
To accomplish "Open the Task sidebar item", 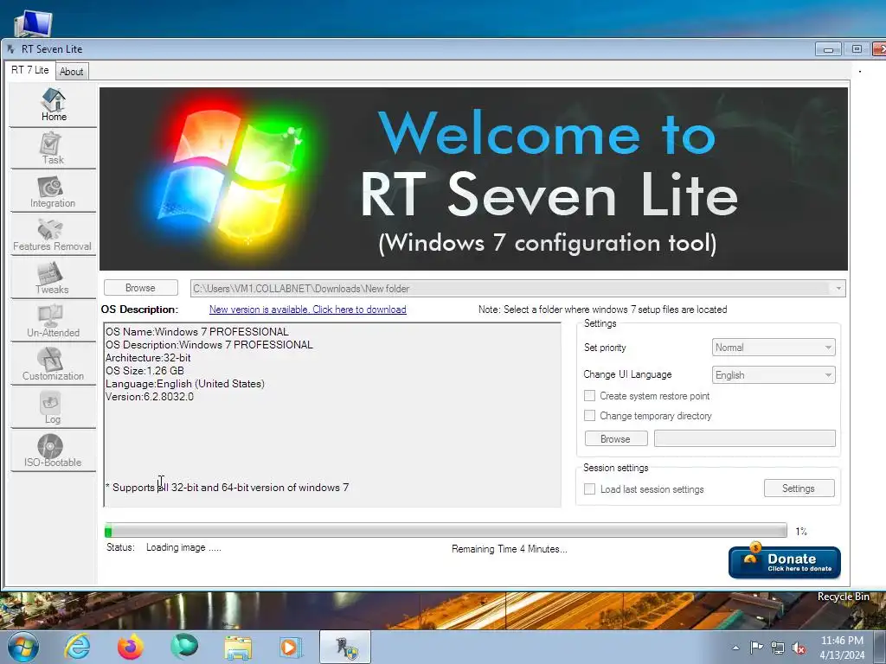I will coord(53,149).
